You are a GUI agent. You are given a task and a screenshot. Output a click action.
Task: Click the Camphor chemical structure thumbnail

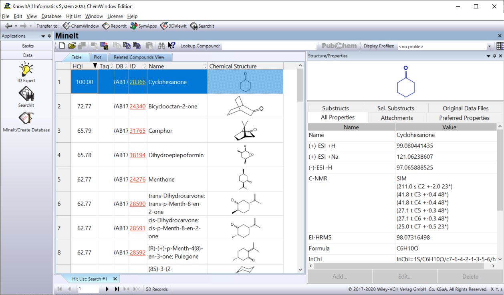click(245, 131)
